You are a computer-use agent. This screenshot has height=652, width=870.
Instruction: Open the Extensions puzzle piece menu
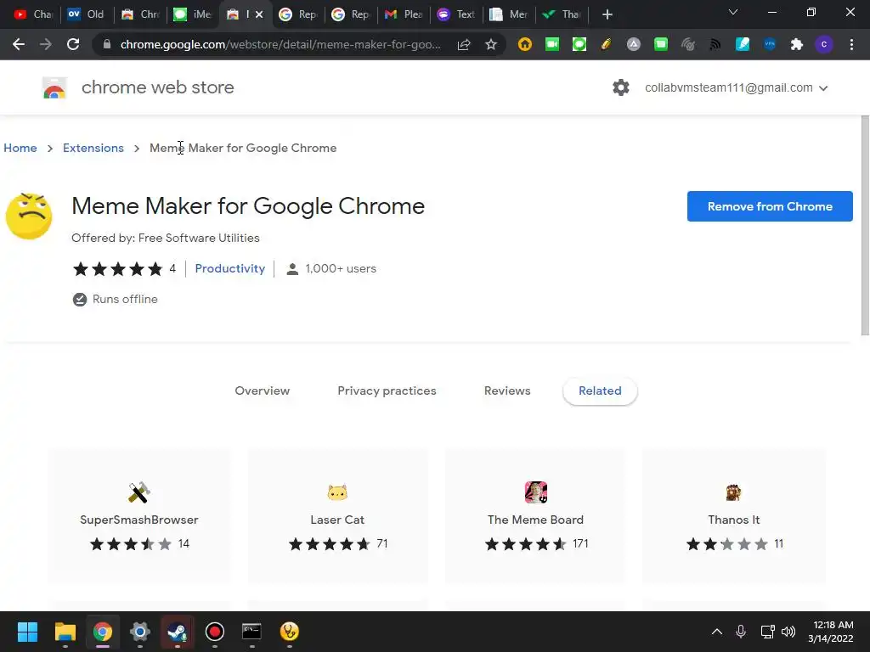(796, 44)
